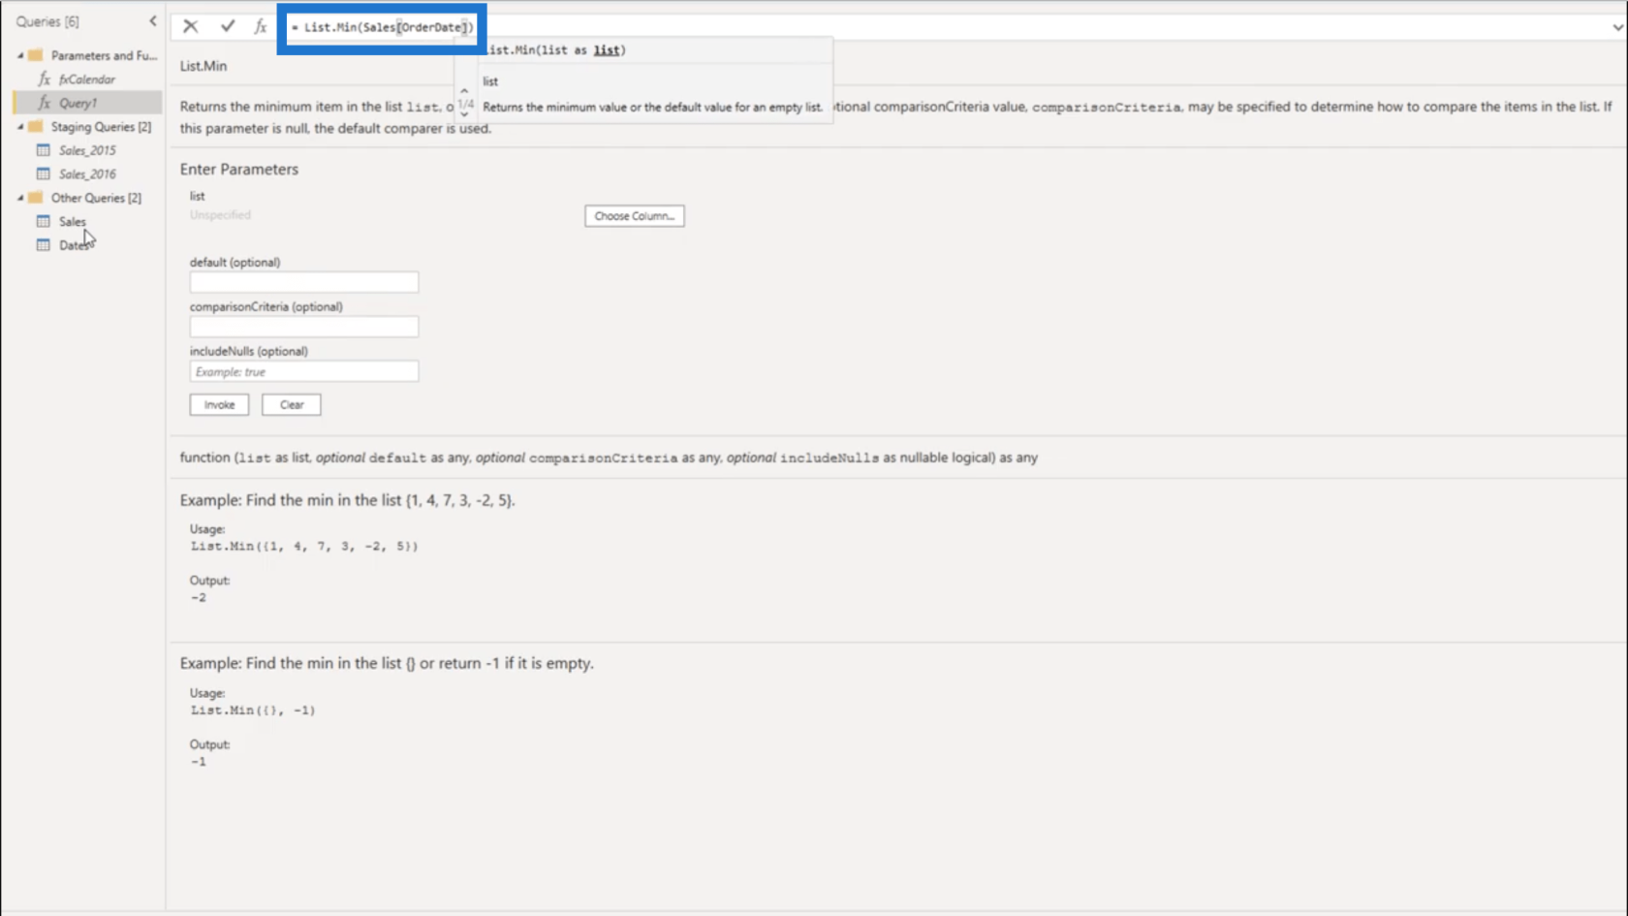Show next overload in the intellisense tooltip
The width and height of the screenshot is (1628, 916).
464,115
